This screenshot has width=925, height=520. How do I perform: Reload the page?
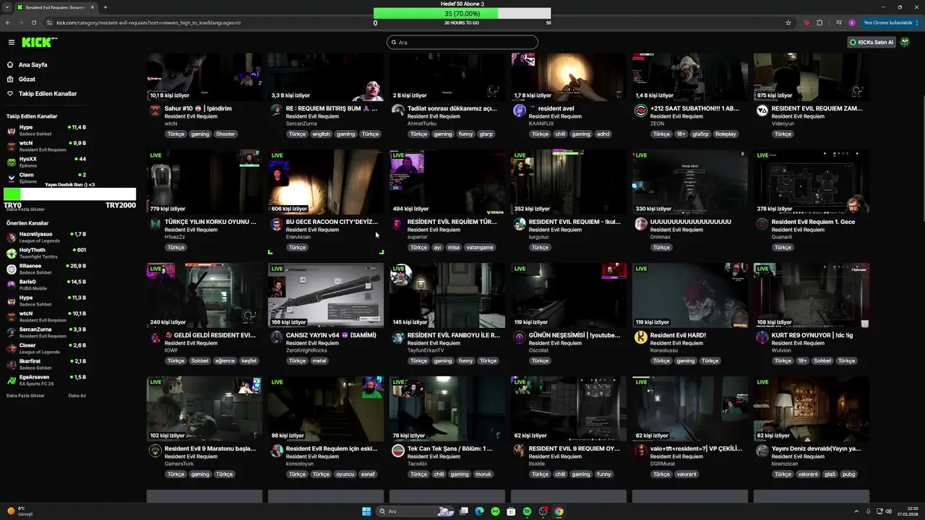click(35, 22)
